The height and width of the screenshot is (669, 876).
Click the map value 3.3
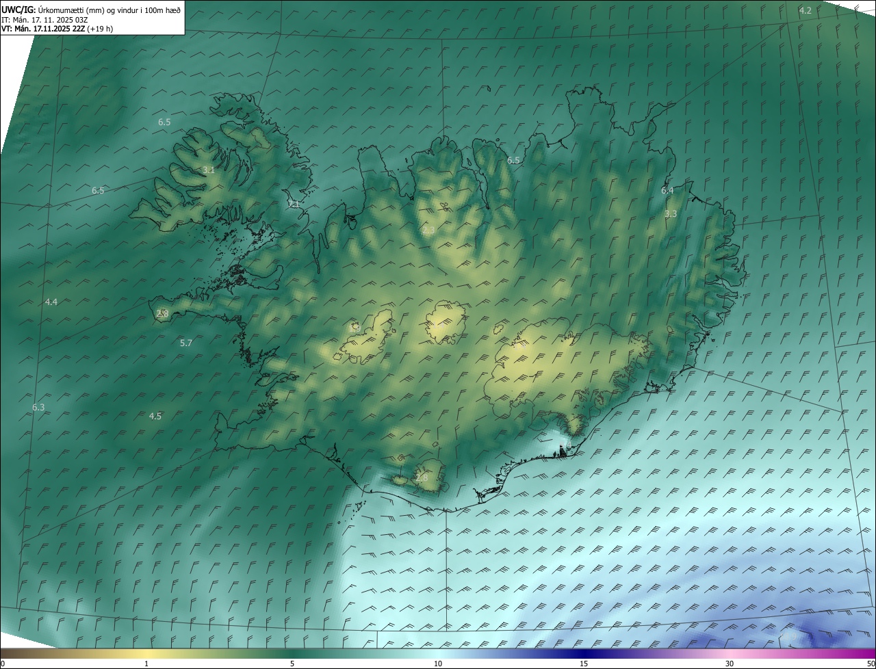pos(671,214)
